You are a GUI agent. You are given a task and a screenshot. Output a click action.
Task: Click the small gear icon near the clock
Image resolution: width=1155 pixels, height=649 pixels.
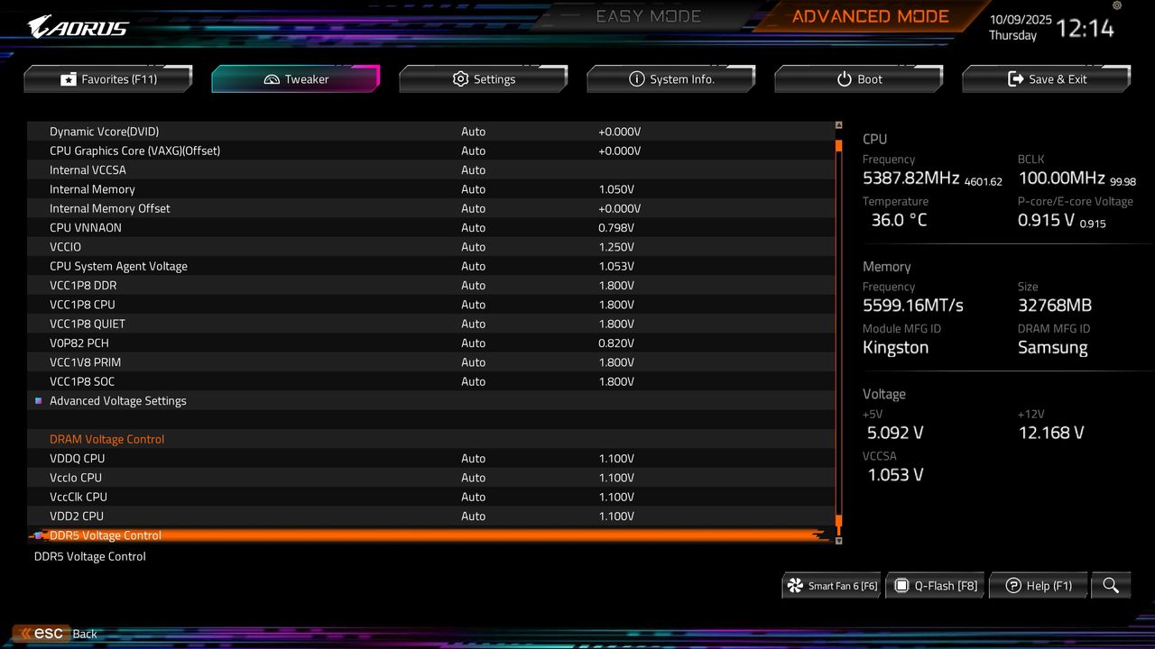(1115, 5)
